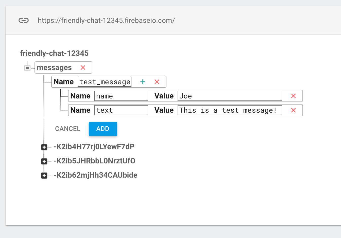This screenshot has height=238, width=341.
Task: Select the test_message name input field
Action: click(105, 82)
